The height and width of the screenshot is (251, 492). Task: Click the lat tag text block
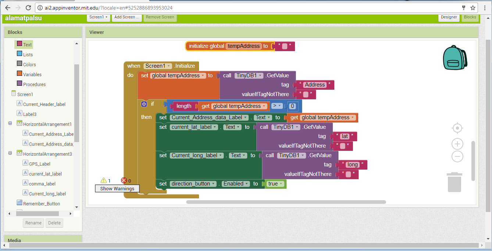(x=345, y=136)
